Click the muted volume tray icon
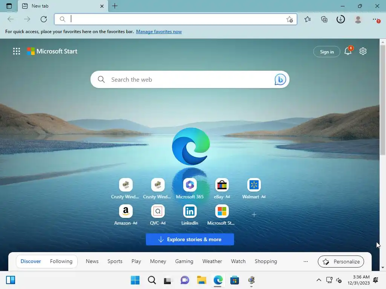386x289 pixels. (339, 280)
